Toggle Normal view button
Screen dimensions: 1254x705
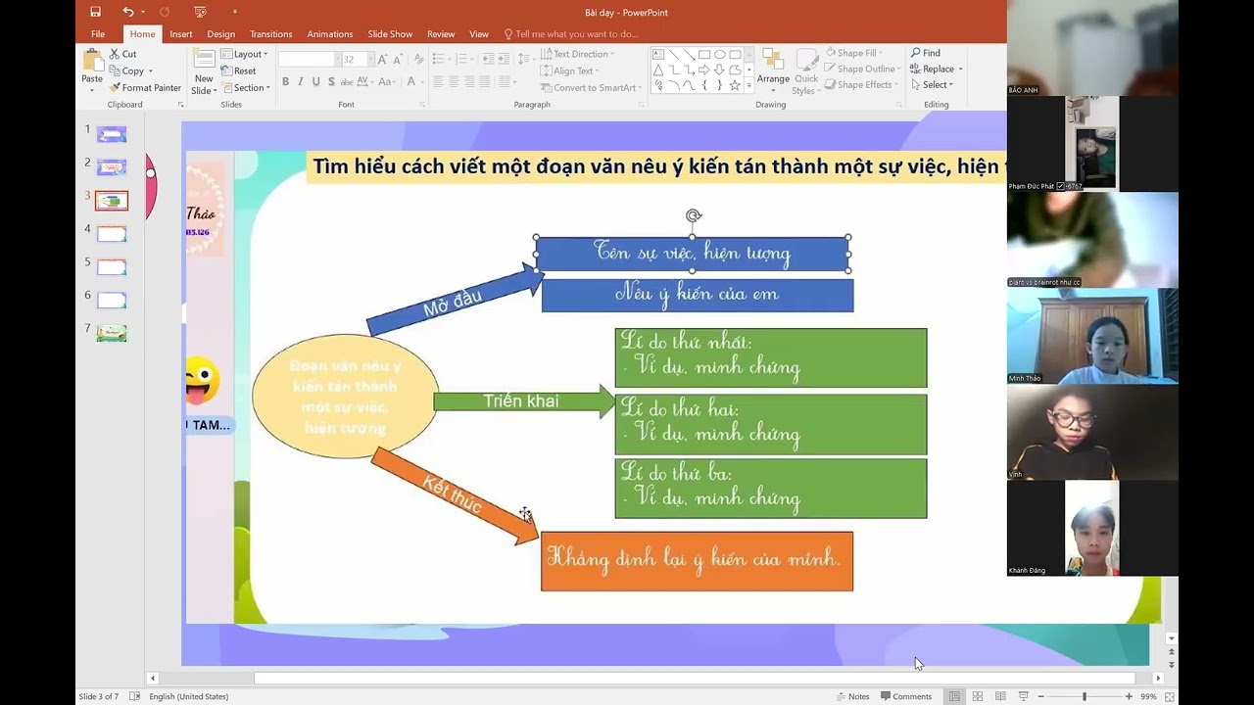coord(954,696)
